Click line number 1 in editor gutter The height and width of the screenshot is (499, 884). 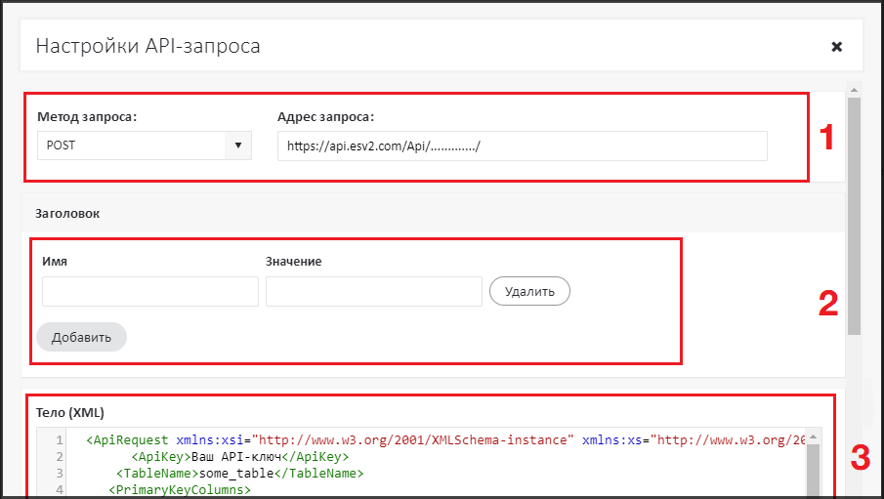coord(60,440)
